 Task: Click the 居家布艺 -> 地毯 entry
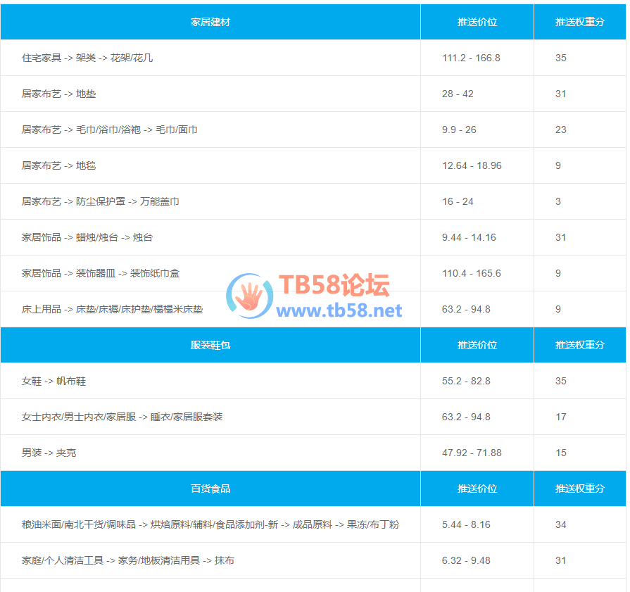58,165
